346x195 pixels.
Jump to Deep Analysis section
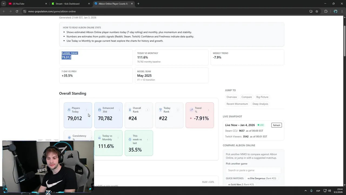pyautogui.click(x=260, y=104)
